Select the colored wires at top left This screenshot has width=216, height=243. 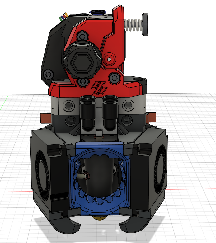pos(63,17)
